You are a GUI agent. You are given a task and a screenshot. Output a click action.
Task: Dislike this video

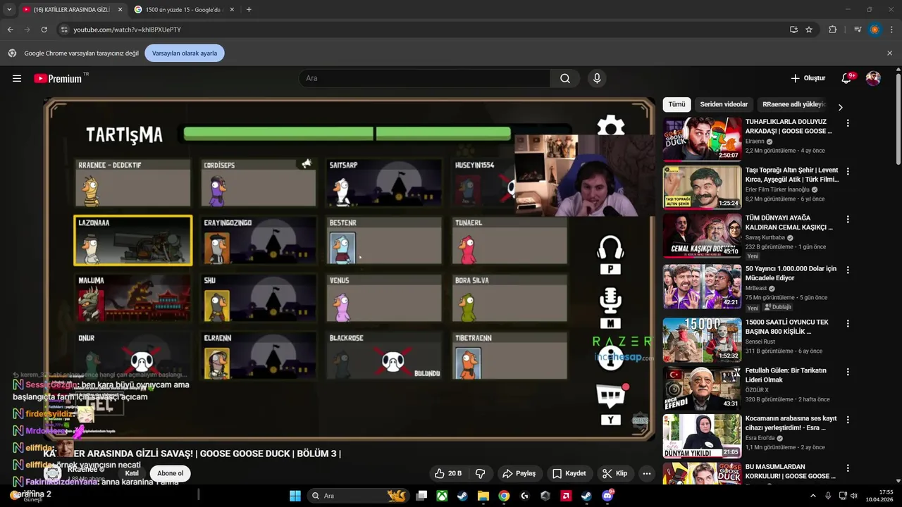pyautogui.click(x=481, y=473)
